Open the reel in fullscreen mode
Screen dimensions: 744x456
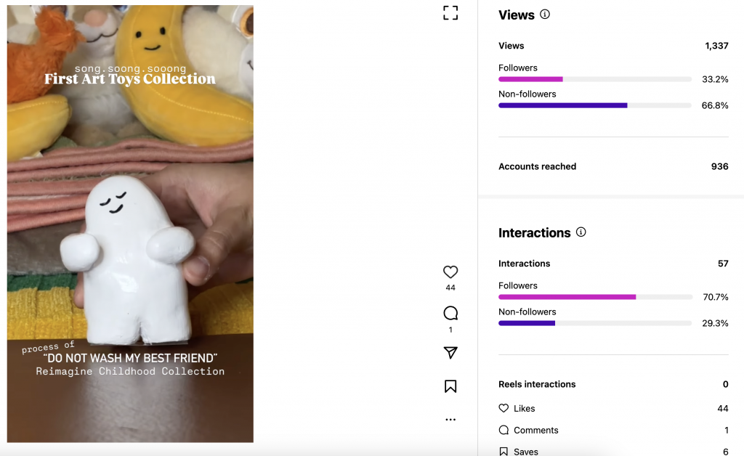[x=450, y=13]
